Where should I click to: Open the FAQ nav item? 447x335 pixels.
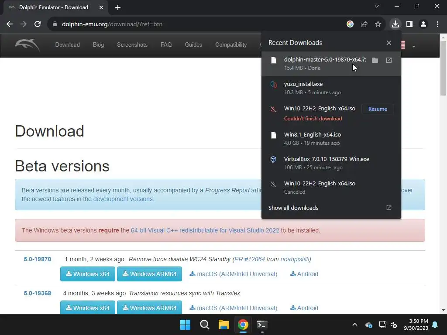pyautogui.click(x=166, y=45)
